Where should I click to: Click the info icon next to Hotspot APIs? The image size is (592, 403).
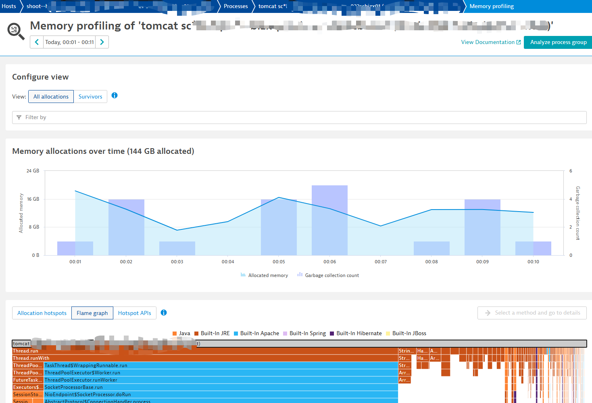pos(164,313)
